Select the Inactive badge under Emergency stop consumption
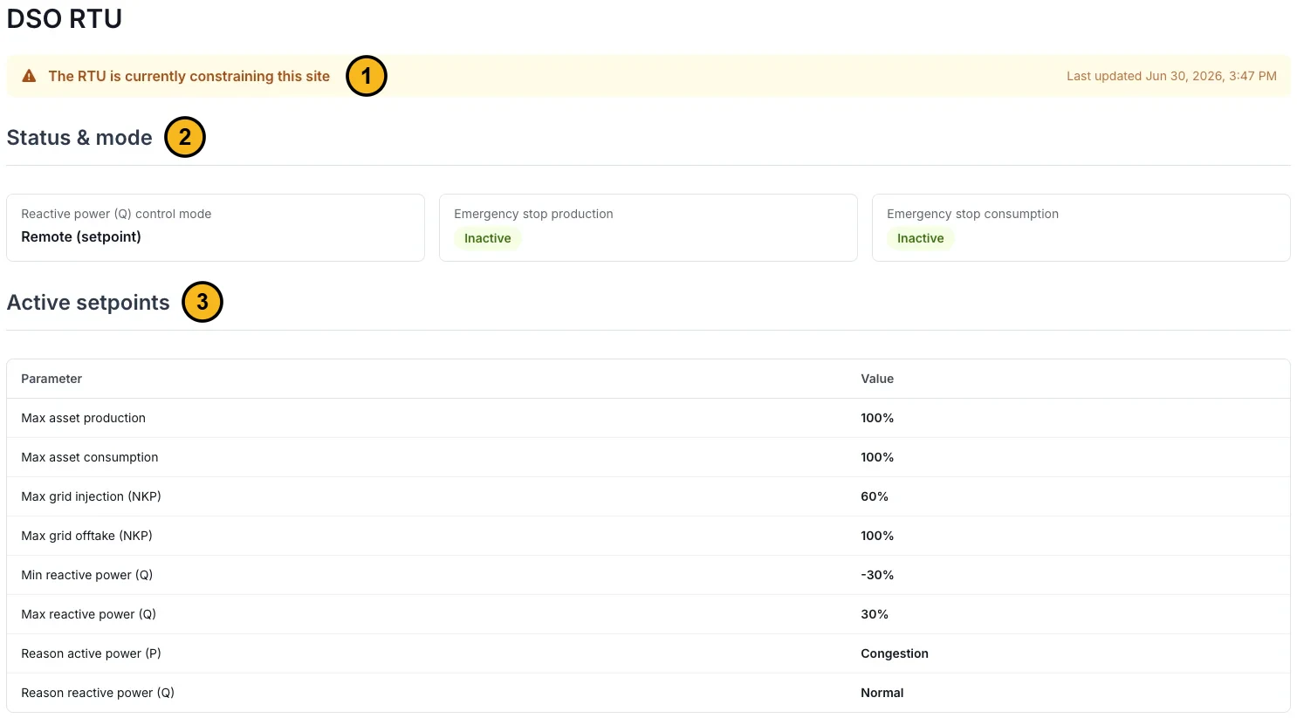 point(921,238)
